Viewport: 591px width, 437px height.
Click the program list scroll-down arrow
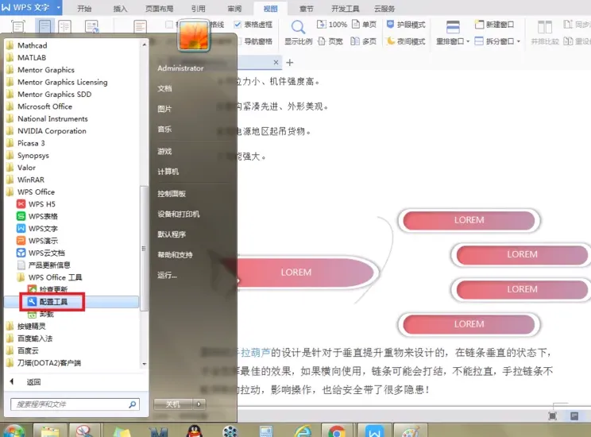tap(145, 364)
